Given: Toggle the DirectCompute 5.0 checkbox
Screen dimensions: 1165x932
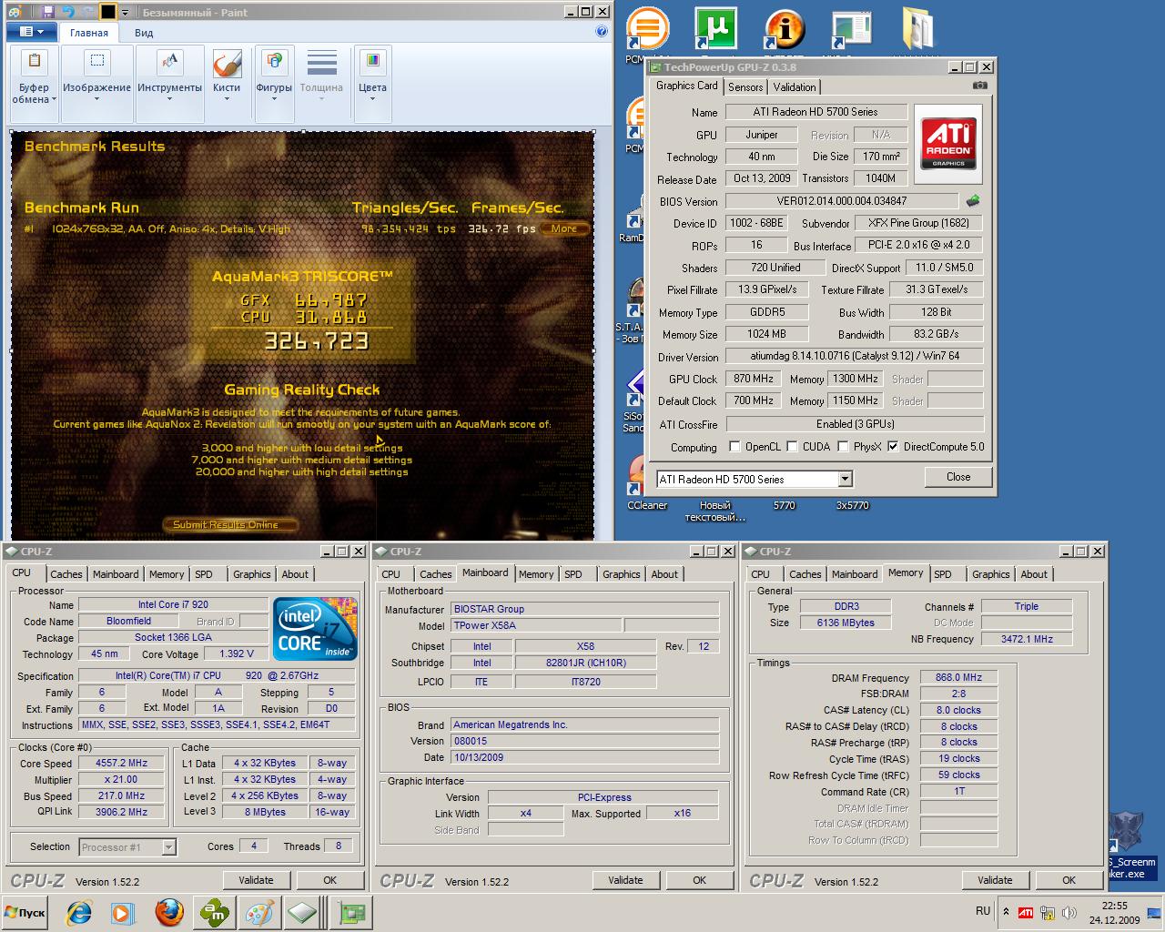Looking at the screenshot, I should 893,447.
